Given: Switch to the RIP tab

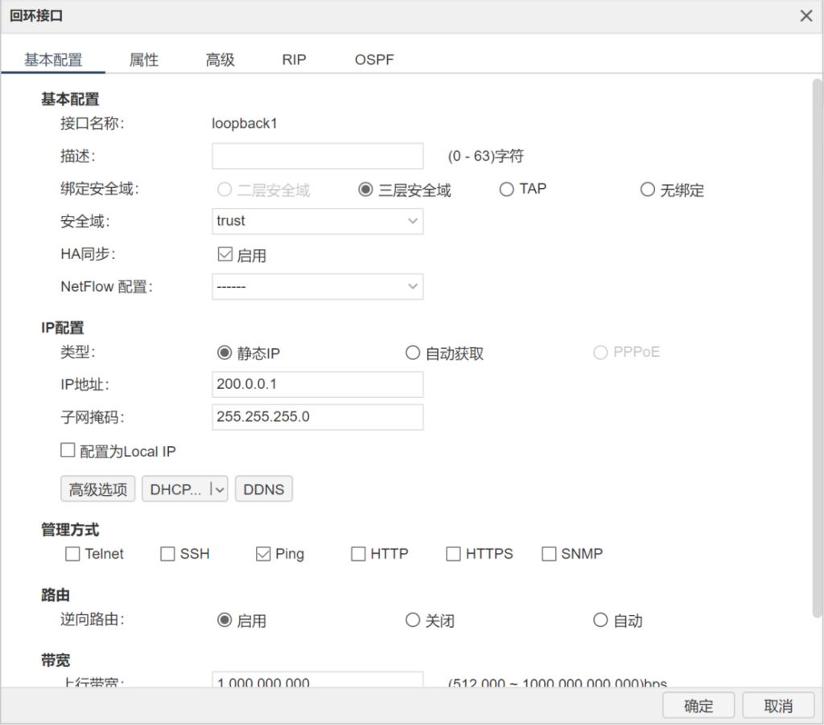Looking at the screenshot, I should pyautogui.click(x=294, y=59).
